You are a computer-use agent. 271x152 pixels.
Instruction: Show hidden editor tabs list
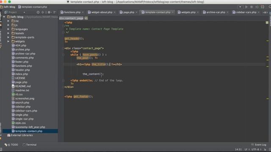[265, 12]
